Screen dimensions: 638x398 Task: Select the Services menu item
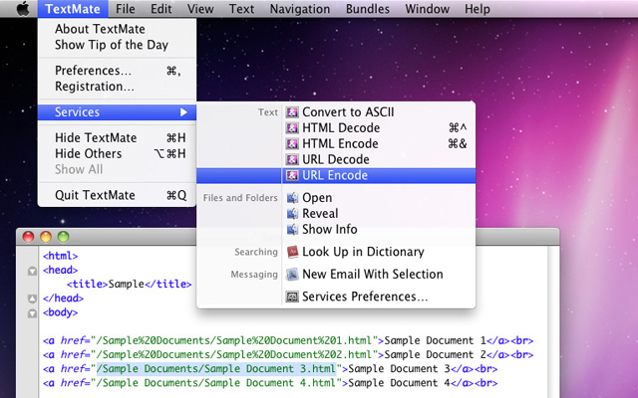(118, 112)
